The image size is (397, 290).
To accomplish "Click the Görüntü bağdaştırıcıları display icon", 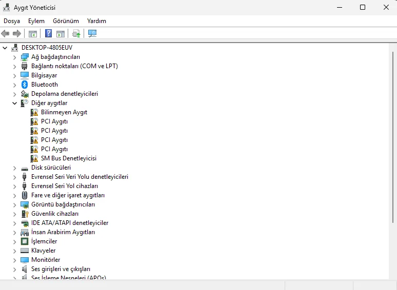I will 25,204.
